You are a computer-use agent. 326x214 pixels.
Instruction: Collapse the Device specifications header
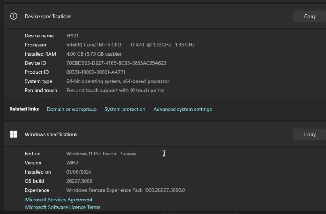[x=165, y=16]
